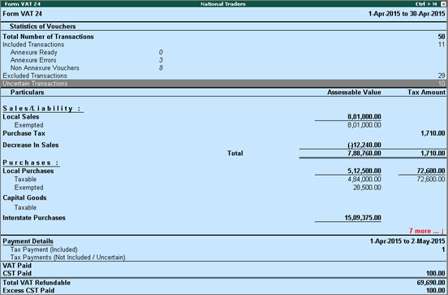The image size is (448, 295).
Task: Select Excluded Transactions row
Action: (224, 76)
